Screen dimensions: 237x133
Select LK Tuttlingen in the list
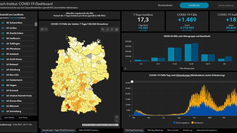pos(17,44)
